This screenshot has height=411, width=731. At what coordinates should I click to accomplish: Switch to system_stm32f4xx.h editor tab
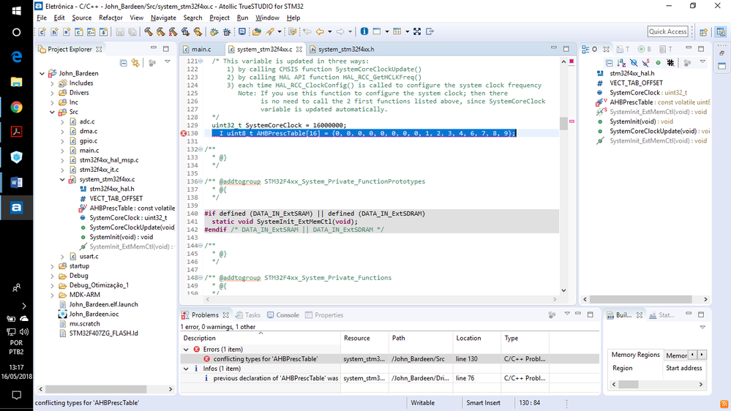click(x=345, y=49)
